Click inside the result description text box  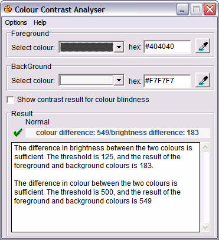(106, 187)
